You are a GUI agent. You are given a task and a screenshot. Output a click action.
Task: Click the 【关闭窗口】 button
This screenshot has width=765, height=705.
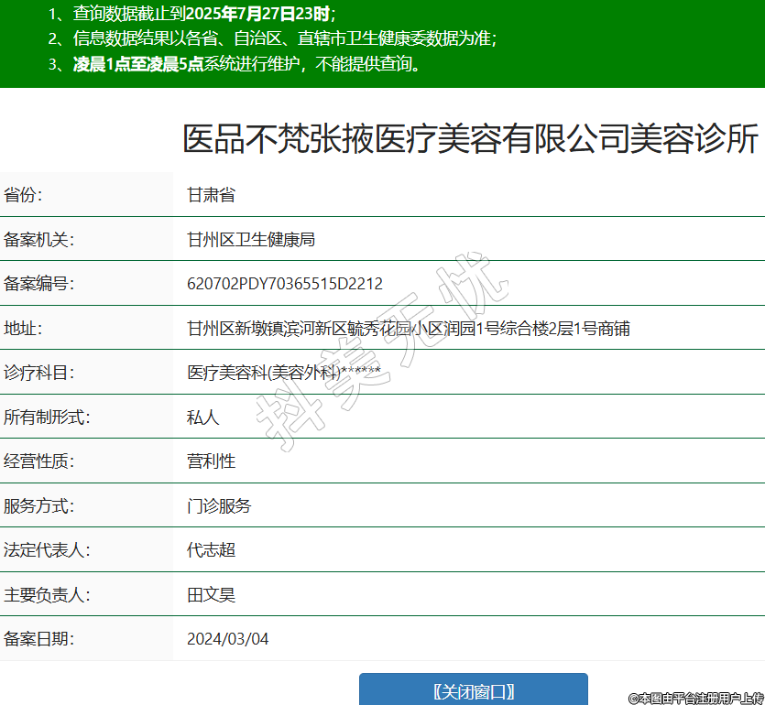(473, 689)
